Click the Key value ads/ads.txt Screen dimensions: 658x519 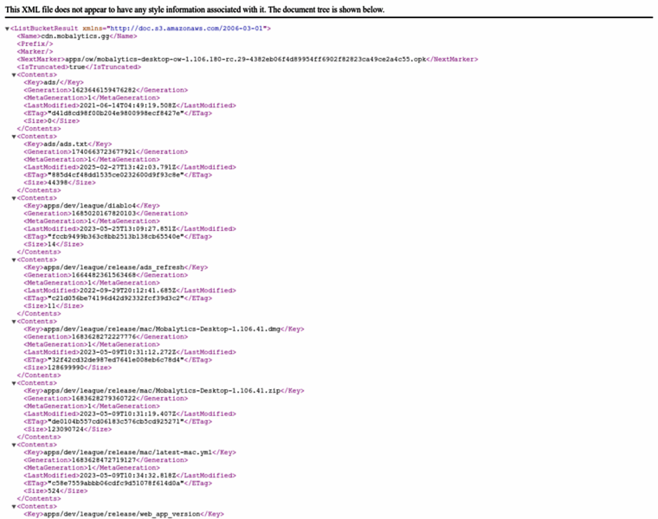tap(66, 144)
